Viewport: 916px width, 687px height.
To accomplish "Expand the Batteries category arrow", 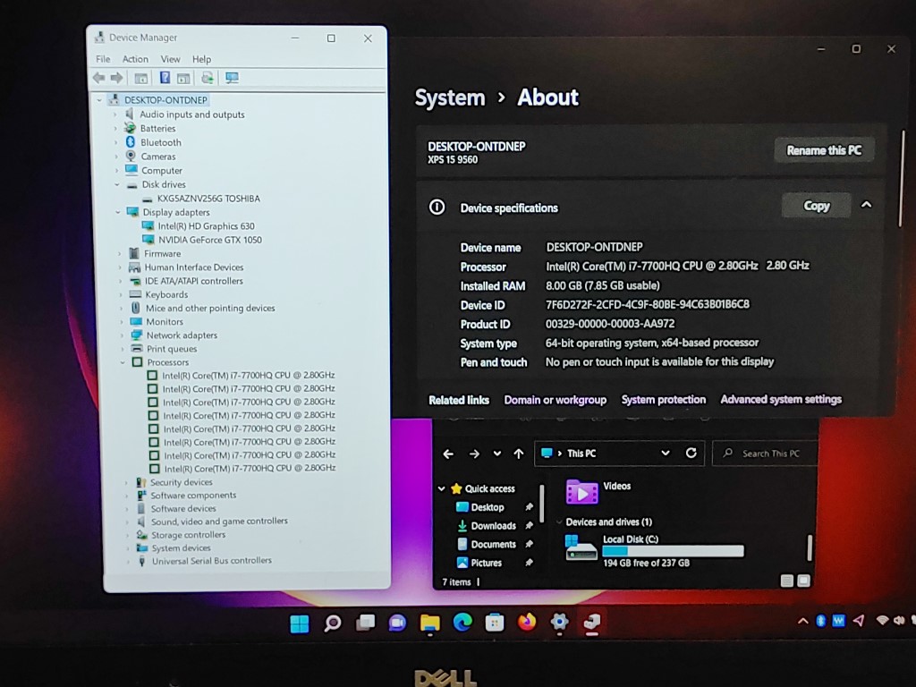I will tap(115, 129).
